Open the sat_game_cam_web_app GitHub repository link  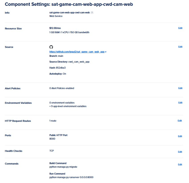[77, 52]
